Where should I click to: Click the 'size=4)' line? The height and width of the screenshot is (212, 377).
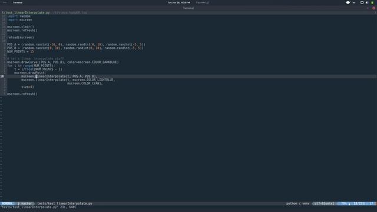28,87
